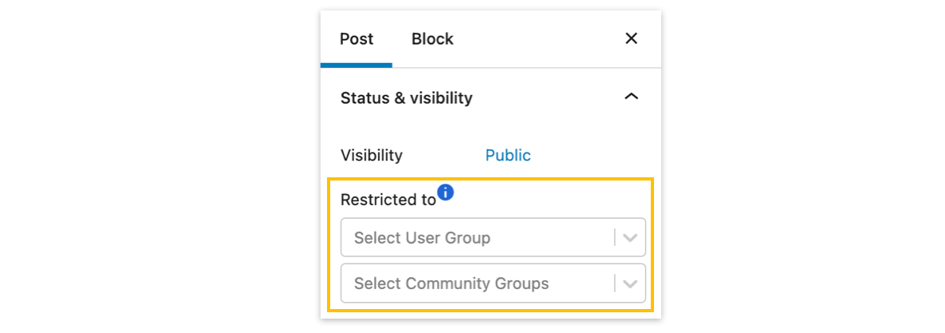Close the settings sidebar with the X
This screenshot has height=333, width=945.
click(631, 38)
